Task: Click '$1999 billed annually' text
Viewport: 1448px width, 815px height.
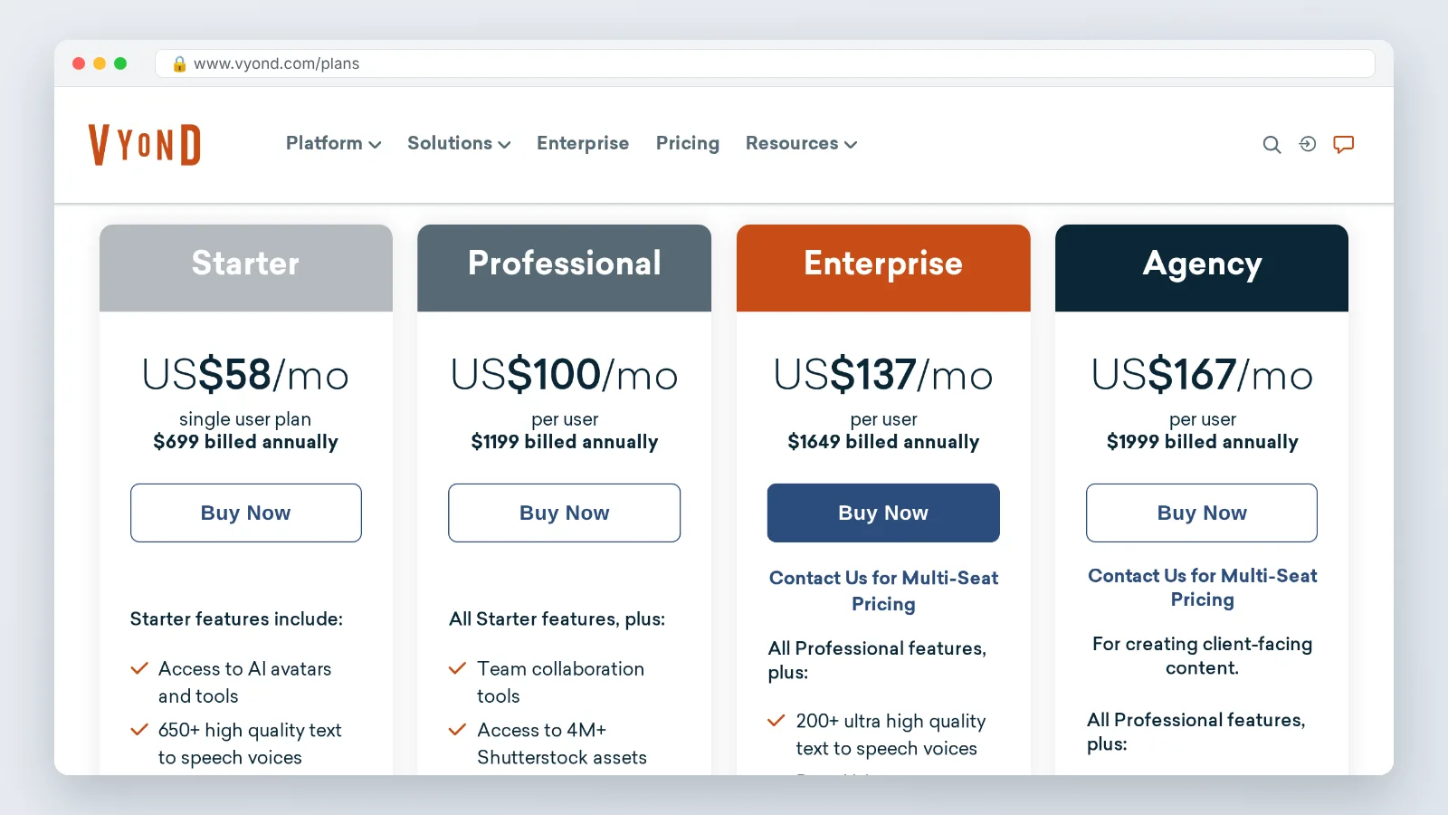Action: [1202, 442]
